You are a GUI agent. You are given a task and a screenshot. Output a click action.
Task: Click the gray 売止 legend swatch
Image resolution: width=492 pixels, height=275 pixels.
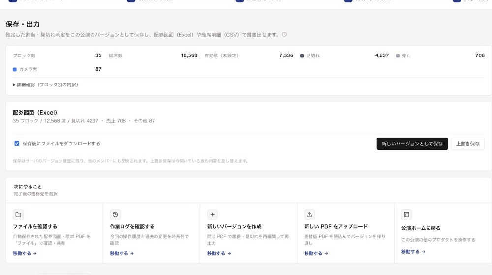click(398, 56)
